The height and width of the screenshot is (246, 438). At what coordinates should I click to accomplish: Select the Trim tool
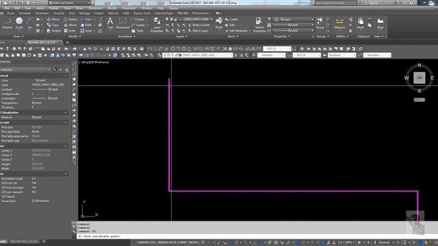[86, 19]
